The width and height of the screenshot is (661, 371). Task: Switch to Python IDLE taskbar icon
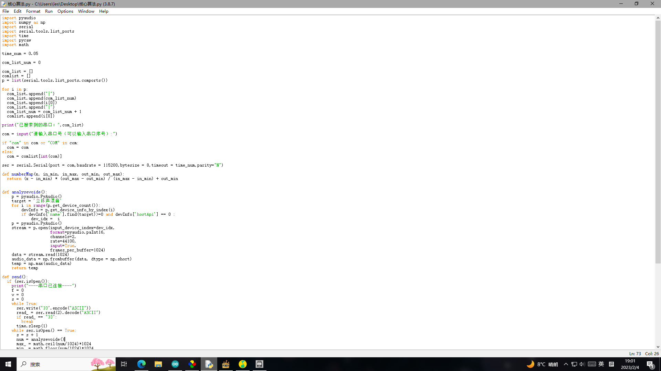coord(209,364)
